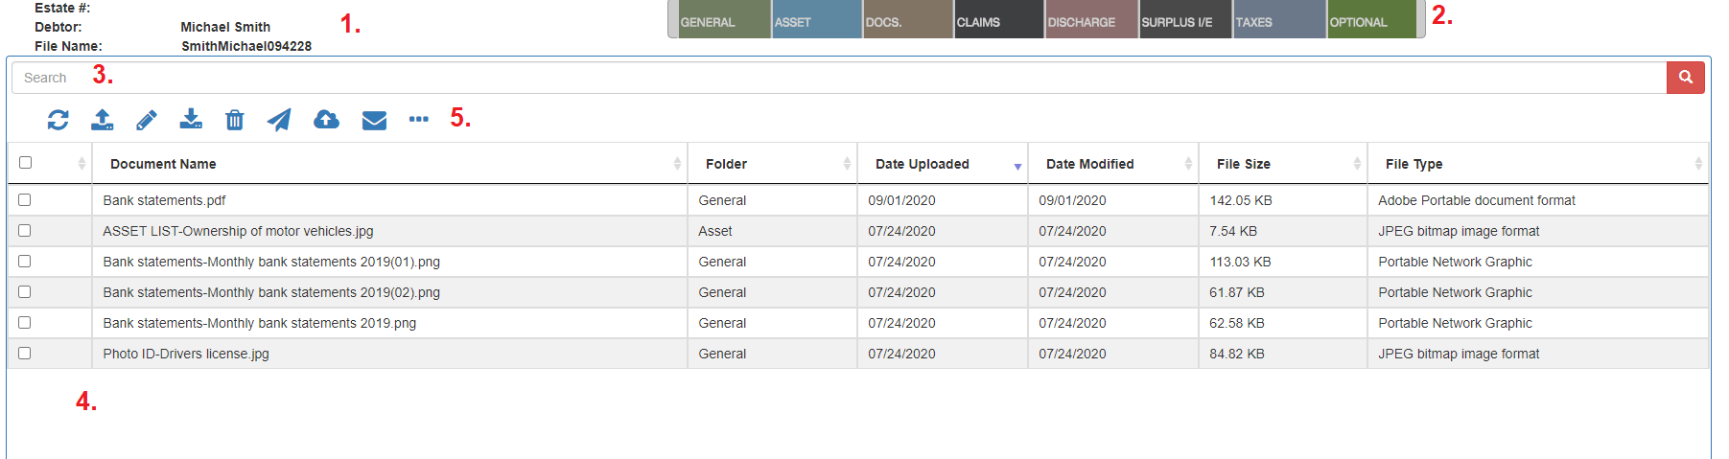Viewport: 1729px width, 459px height.
Task: Click the cloud upload icon
Action: (x=326, y=120)
